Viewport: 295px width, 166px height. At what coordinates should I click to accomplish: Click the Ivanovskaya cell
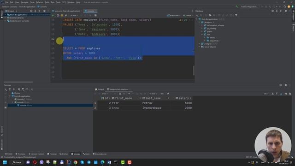point(152,108)
